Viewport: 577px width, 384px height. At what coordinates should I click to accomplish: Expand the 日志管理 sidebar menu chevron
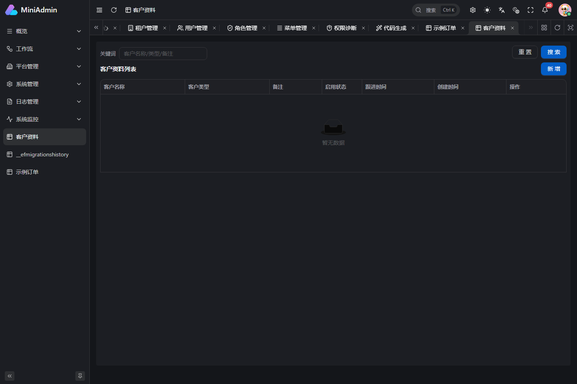pyautogui.click(x=79, y=102)
